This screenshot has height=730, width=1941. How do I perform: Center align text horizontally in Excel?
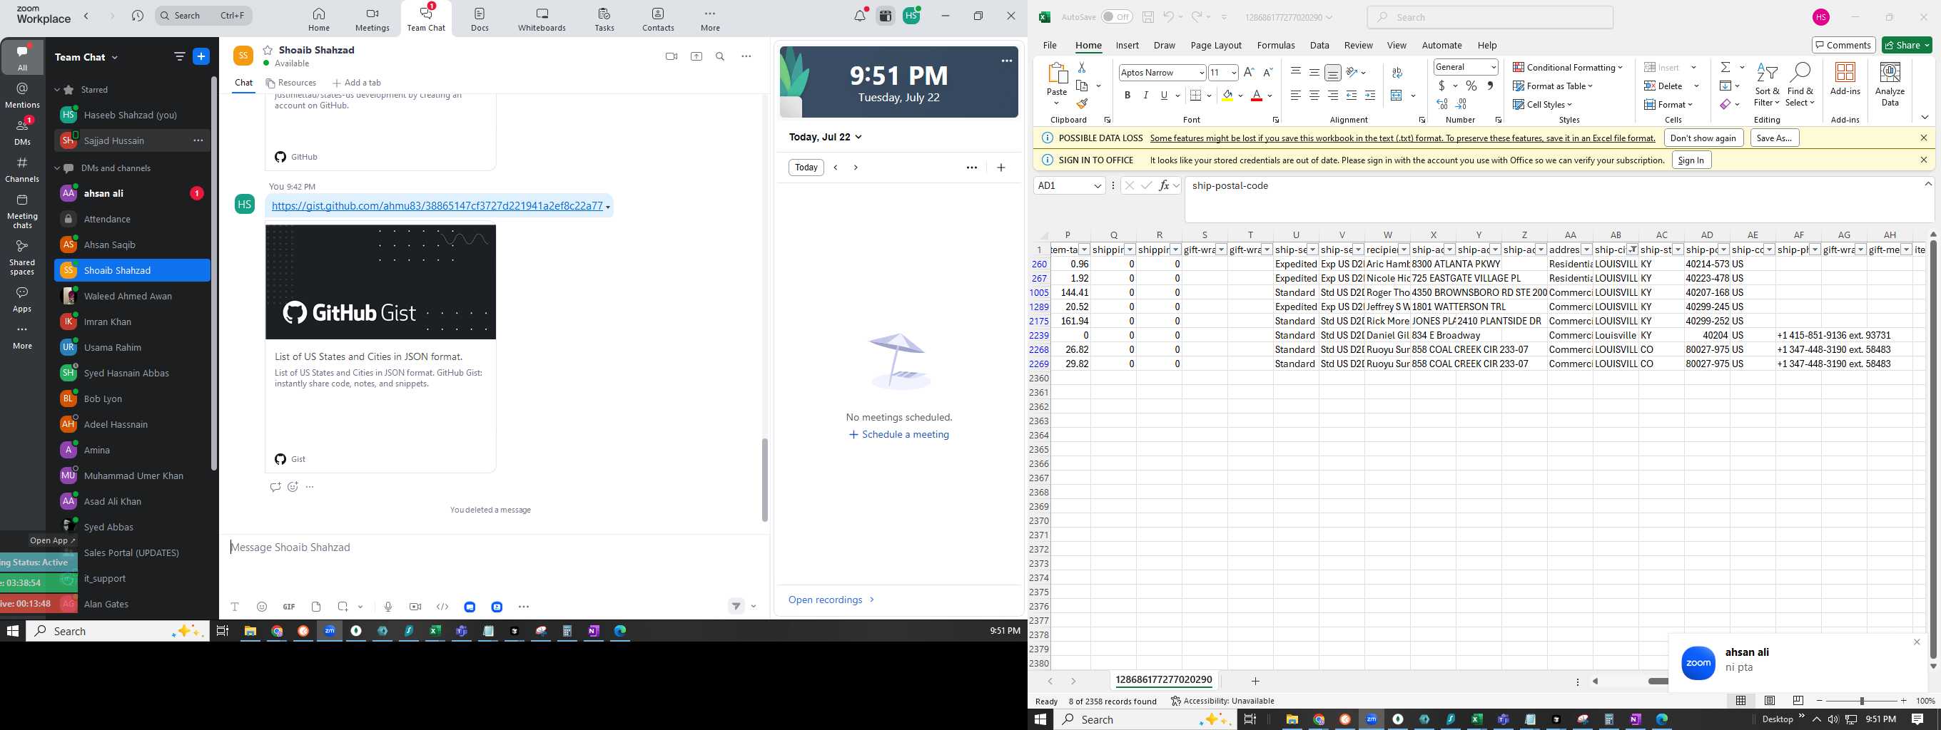[x=1314, y=96]
